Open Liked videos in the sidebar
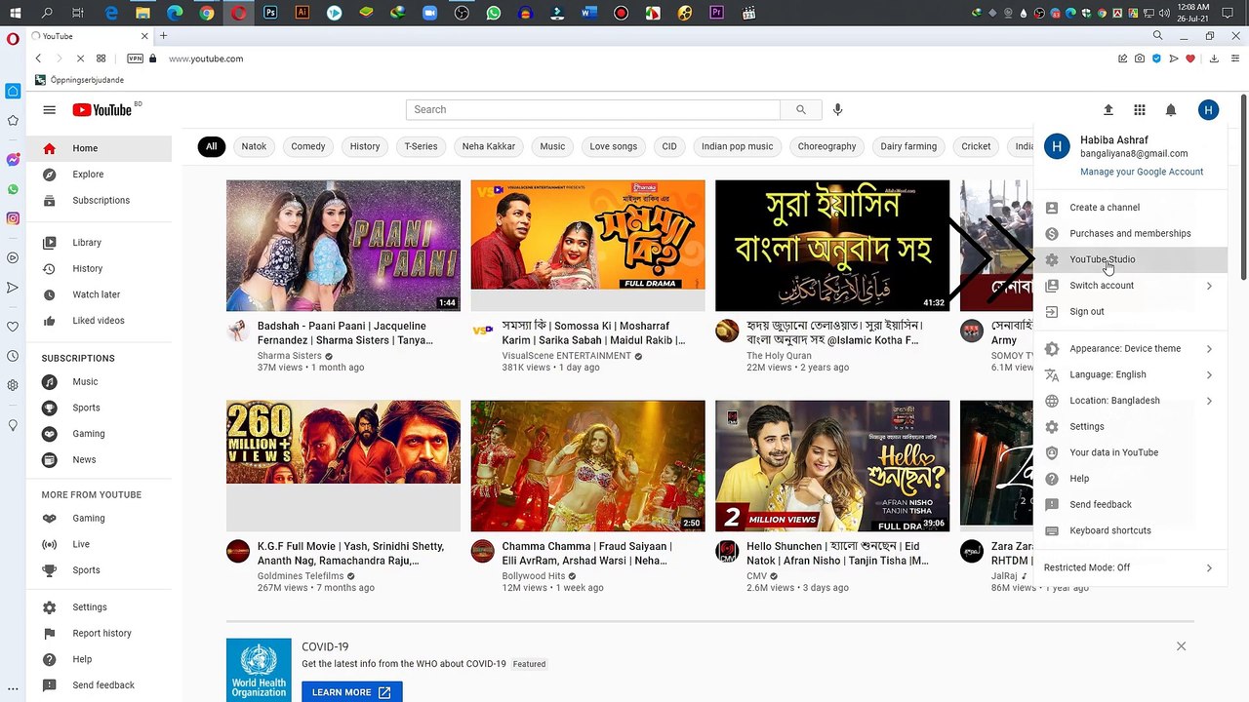Screen dimensions: 1249x702 tap(99, 321)
